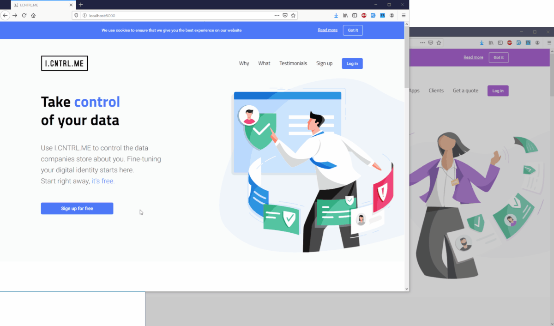Toggle sidebar icon in back window

click(500, 42)
